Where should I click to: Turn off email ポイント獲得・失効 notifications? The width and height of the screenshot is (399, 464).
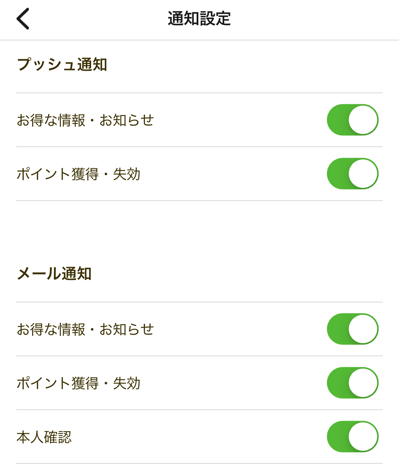tap(352, 383)
